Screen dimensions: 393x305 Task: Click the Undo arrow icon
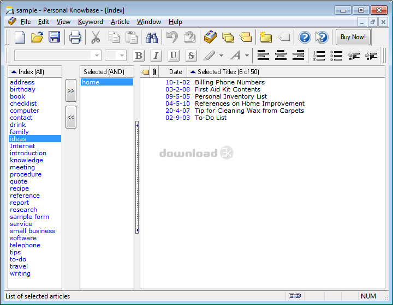coord(172,37)
